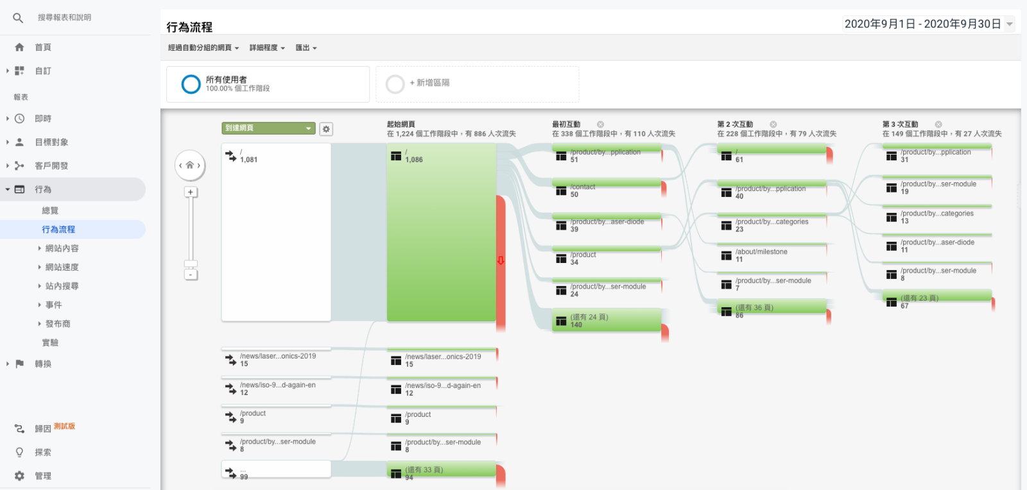Viewport: 1027px width, 490px height.
Task: Open the 到達網頁 dimension dropdown
Action: point(268,128)
